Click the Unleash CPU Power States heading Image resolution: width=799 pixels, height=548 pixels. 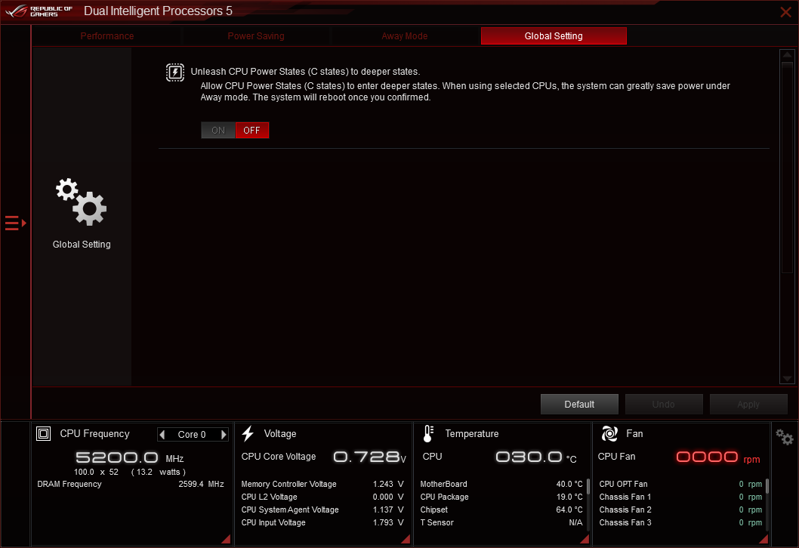pos(305,72)
